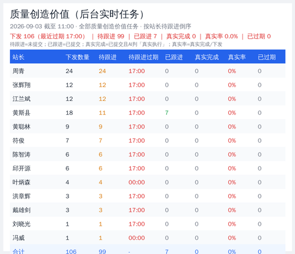The height and width of the screenshot is (254, 295).
Task: Click the 已过期 column header
Action: [x=267, y=57]
